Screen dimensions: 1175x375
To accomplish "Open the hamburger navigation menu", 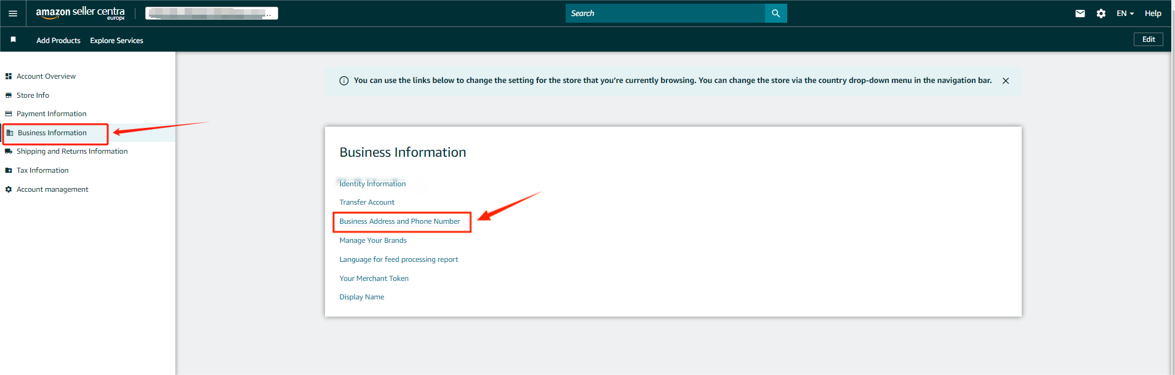I will [x=13, y=14].
